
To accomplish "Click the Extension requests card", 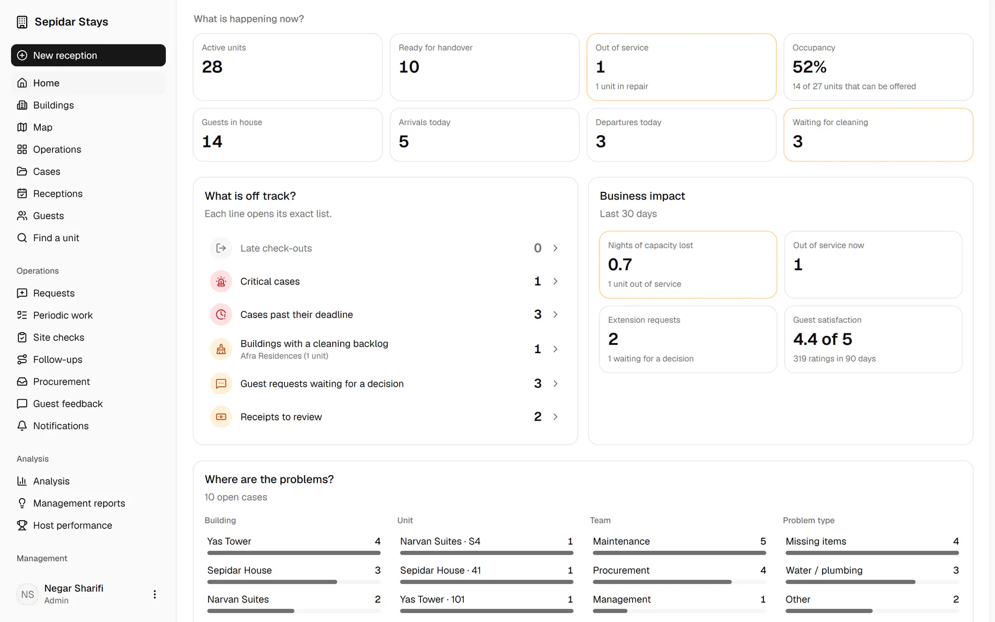I will pos(688,339).
